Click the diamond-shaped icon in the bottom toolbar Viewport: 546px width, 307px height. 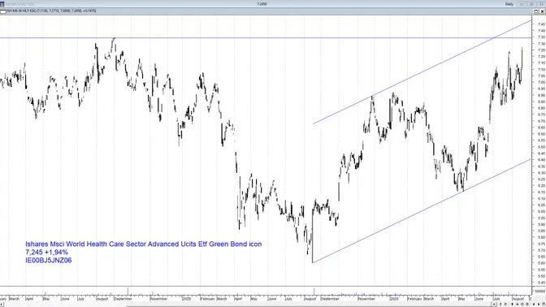coord(522,305)
